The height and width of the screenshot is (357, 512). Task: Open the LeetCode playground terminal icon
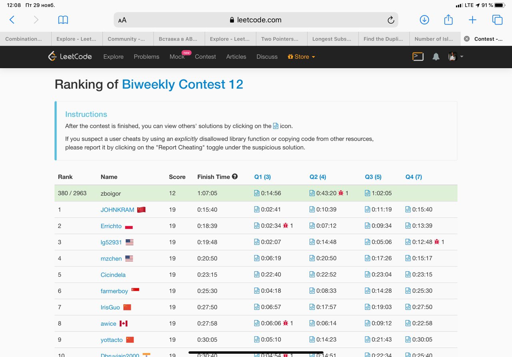tap(418, 56)
